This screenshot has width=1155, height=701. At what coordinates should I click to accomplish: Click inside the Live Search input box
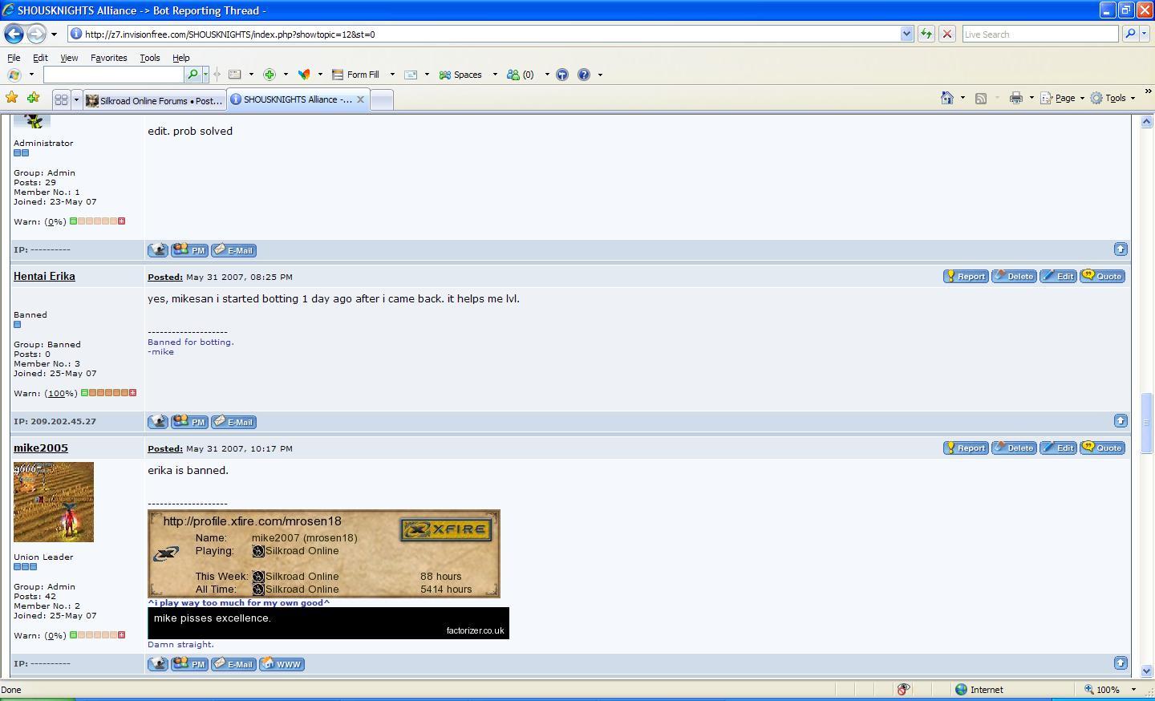coord(1039,34)
